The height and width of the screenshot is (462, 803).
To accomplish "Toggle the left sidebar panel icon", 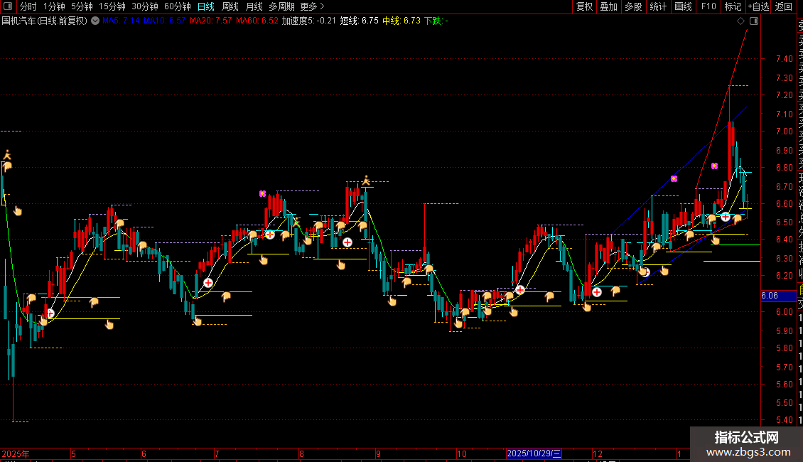I will click(x=8, y=6).
